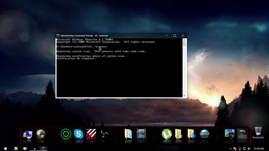
Task: Launch the globe network icon in dock
Action: [x=41, y=134]
